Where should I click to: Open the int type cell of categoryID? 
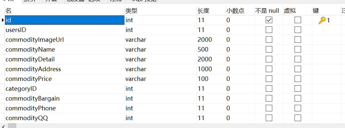pyautogui.click(x=161, y=88)
